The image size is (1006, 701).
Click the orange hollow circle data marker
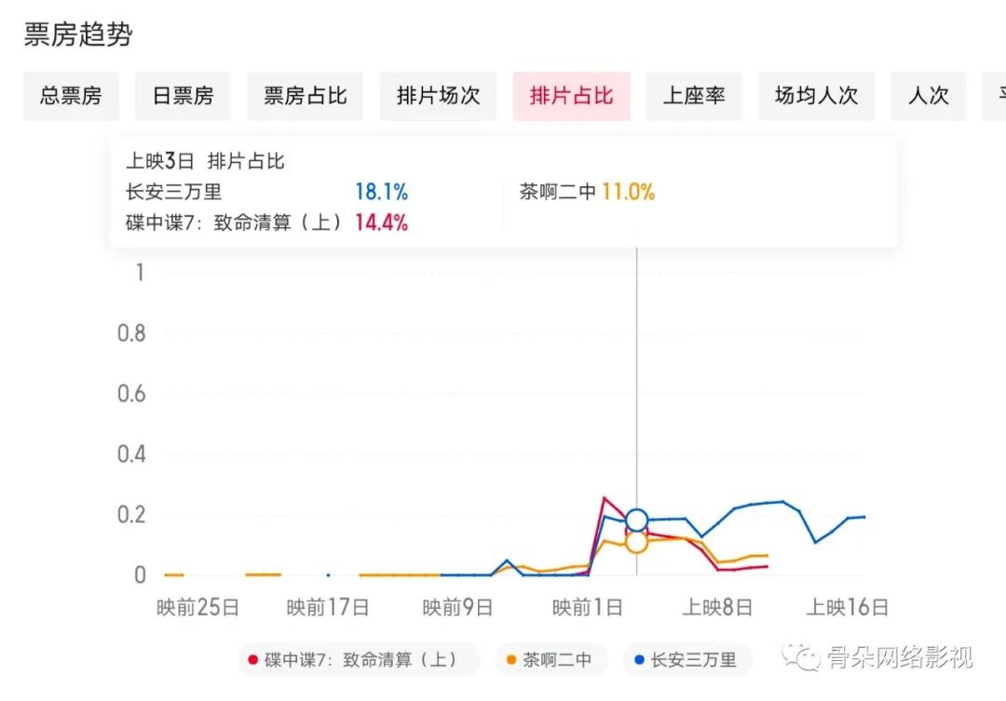point(637,542)
